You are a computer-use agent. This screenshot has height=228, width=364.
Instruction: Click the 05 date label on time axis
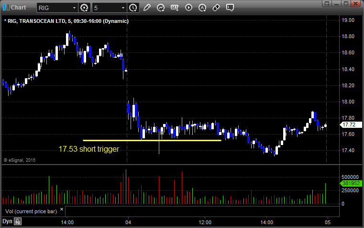(x=328, y=222)
